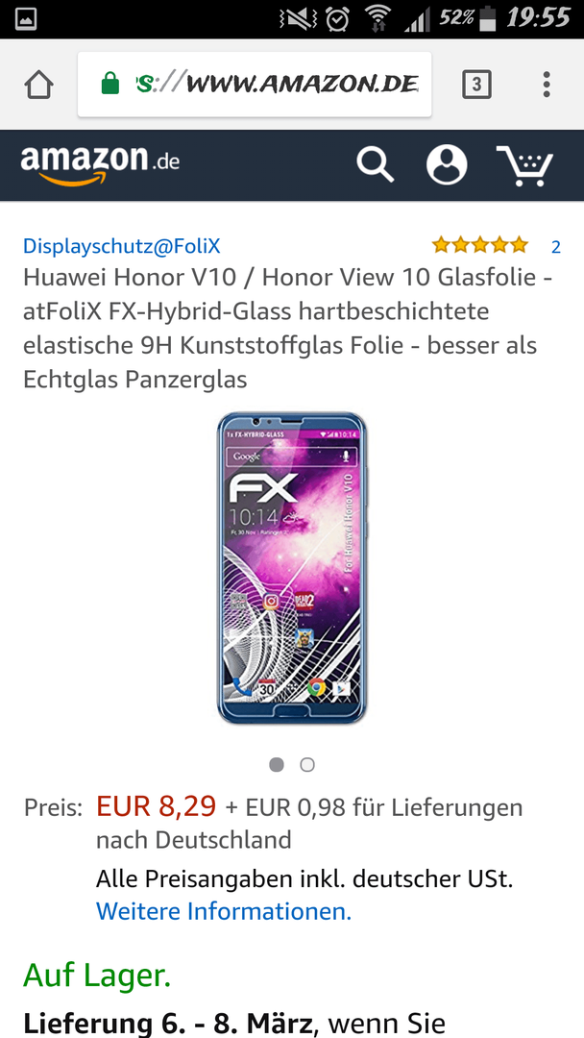
Task: Tap the www.amazon.de address bar
Action: [255, 84]
